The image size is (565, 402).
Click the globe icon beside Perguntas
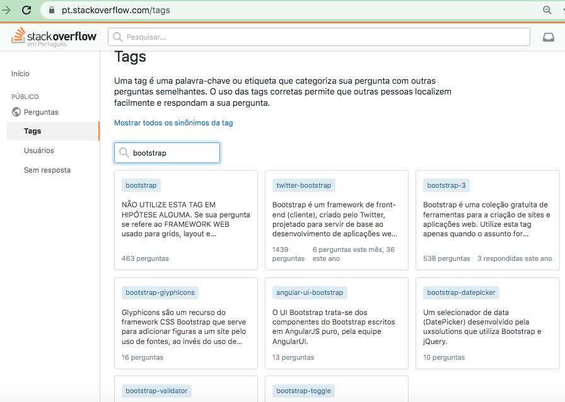pyautogui.click(x=16, y=112)
